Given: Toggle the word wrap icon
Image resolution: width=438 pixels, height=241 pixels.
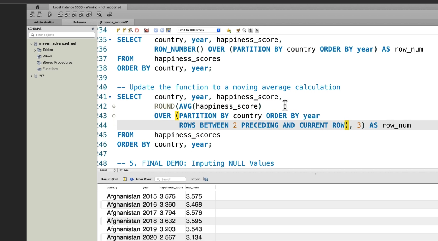Looking at the screenshot, I should [257, 30].
